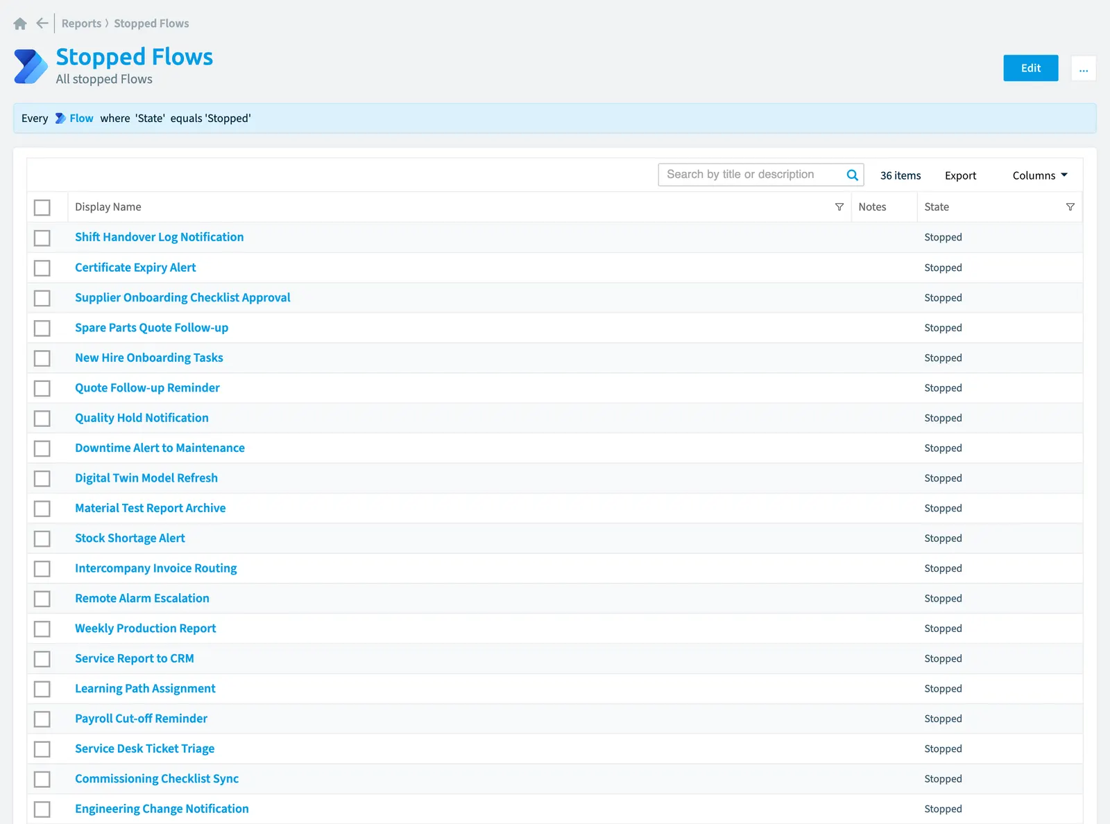Click the State column header label
The width and height of the screenshot is (1110, 824).
click(937, 207)
